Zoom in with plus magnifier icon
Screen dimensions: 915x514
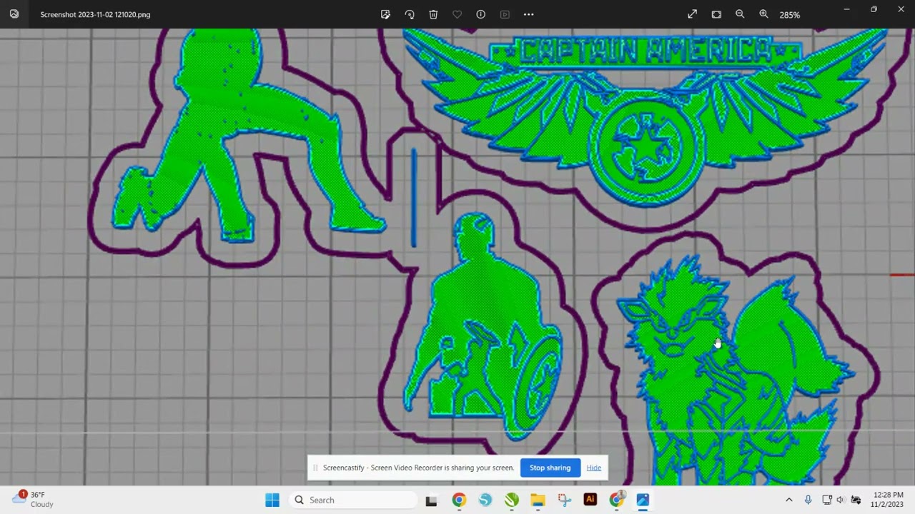point(763,14)
